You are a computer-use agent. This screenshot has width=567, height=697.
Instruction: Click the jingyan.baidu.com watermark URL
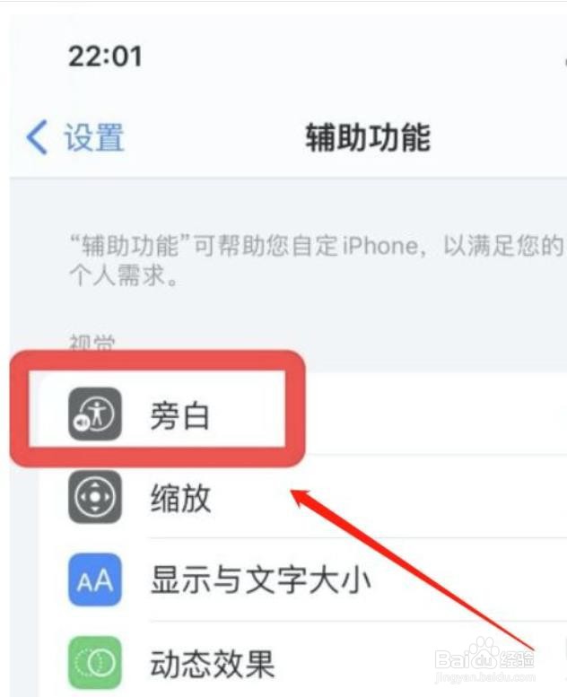[485, 678]
